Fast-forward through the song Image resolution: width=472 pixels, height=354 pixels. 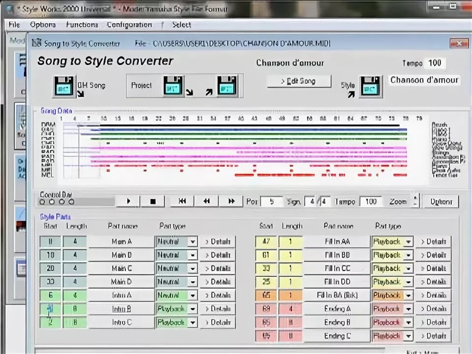(x=230, y=201)
